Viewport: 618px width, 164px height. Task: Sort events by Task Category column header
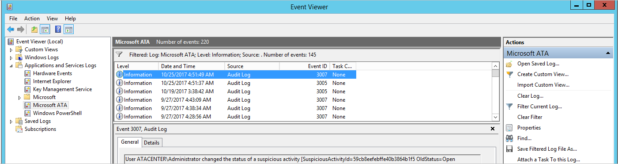(x=343, y=66)
